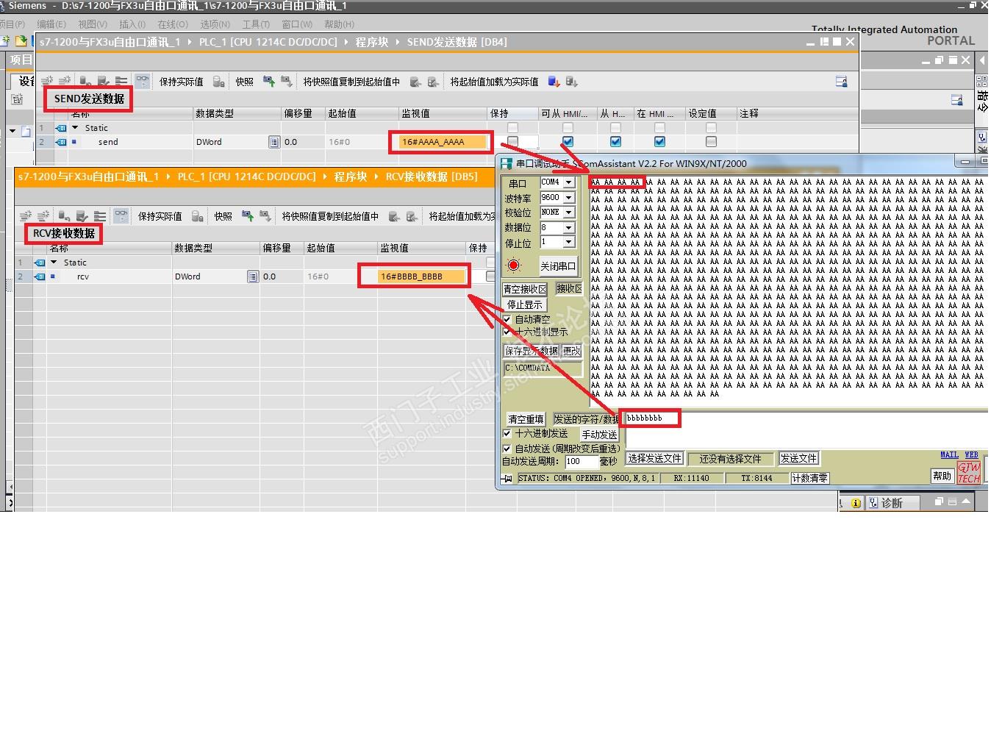
Task: Click the monitor-all glasses icon in RCV window
Action: point(121,216)
